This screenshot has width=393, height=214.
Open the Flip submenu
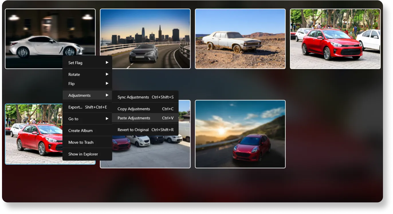(87, 84)
